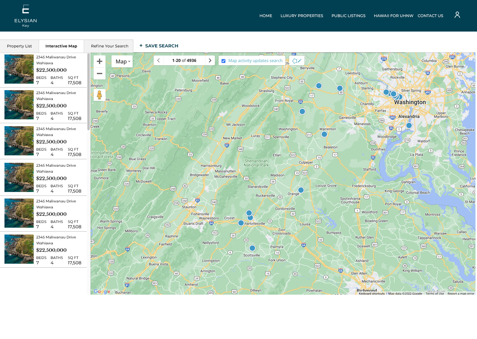Open the Map type dropdown
The height and width of the screenshot is (339, 477).
(123, 62)
